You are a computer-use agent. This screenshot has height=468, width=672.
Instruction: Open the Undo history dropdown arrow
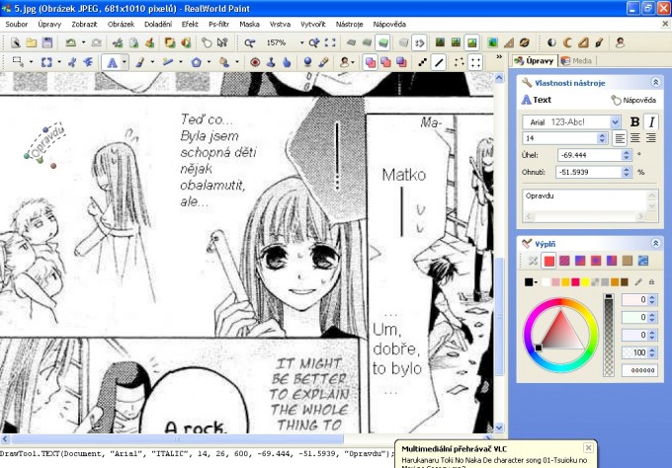[x=83, y=42]
